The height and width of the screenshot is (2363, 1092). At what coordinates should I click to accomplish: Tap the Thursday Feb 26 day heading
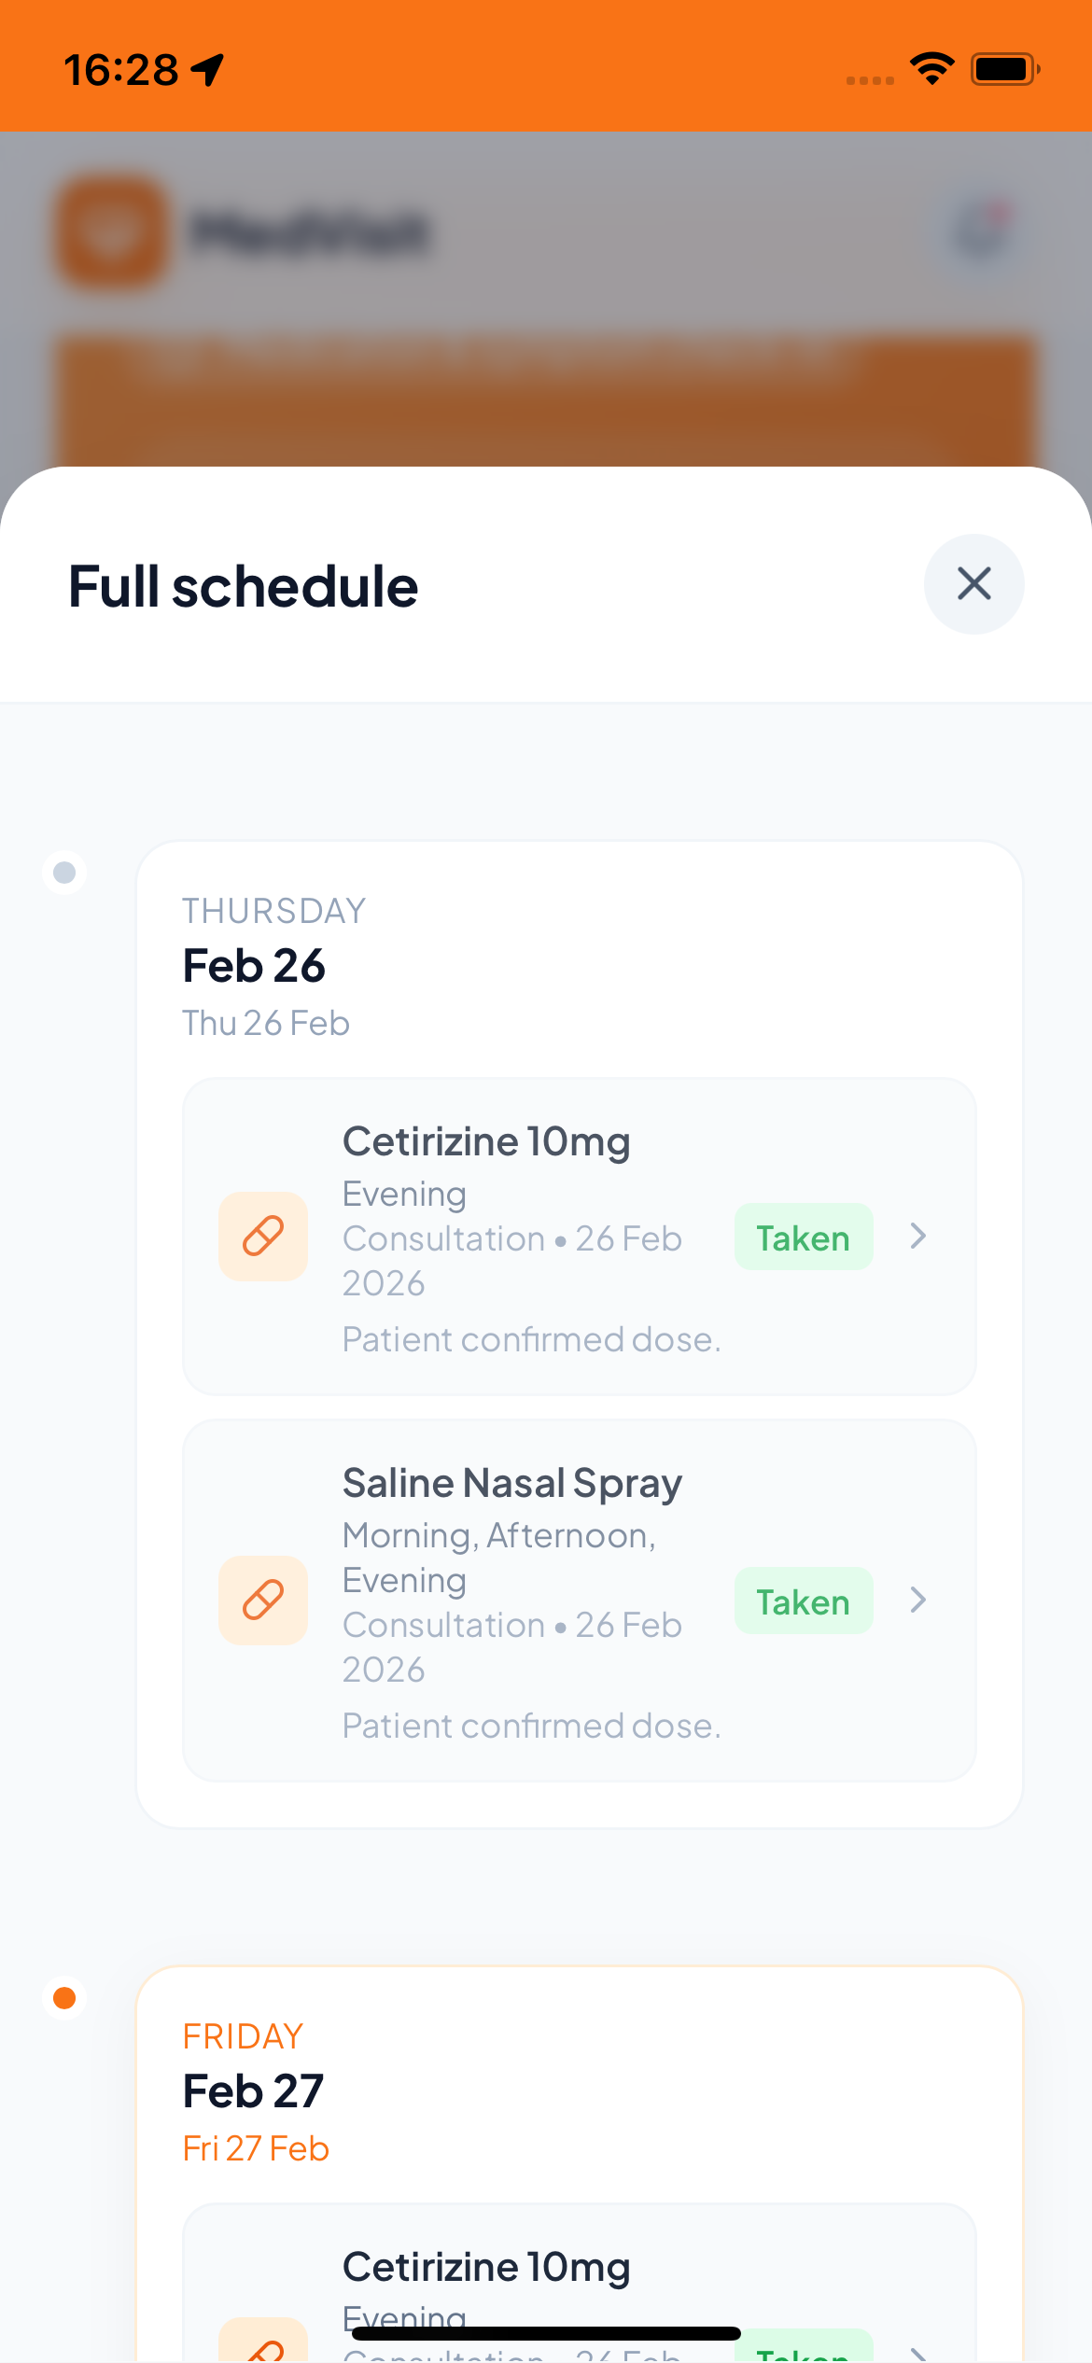(254, 966)
